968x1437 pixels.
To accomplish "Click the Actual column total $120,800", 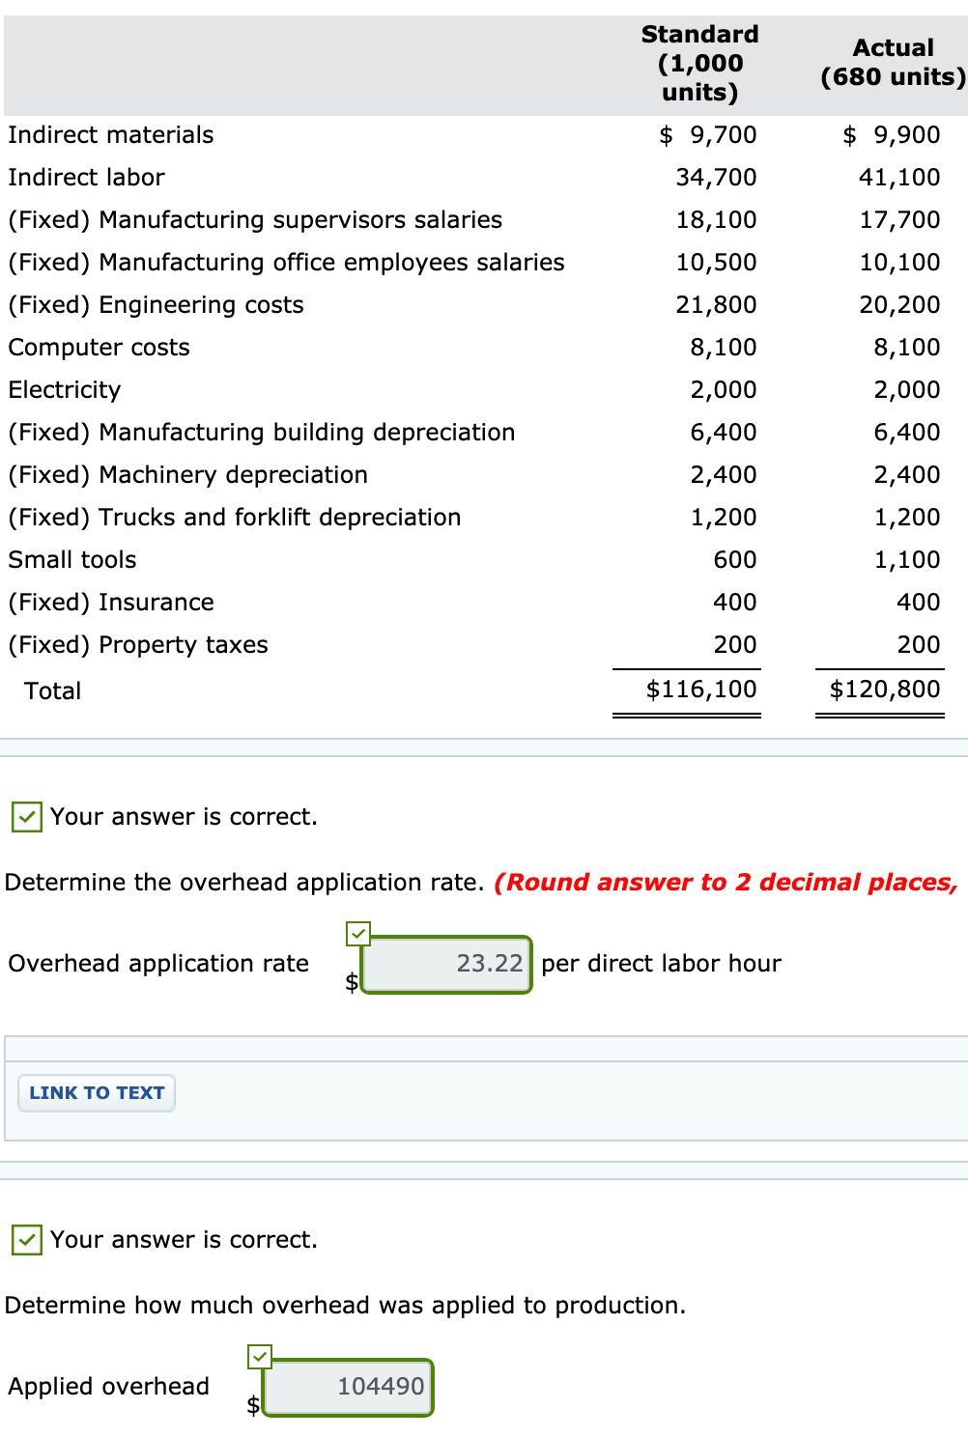I will tap(885, 689).
